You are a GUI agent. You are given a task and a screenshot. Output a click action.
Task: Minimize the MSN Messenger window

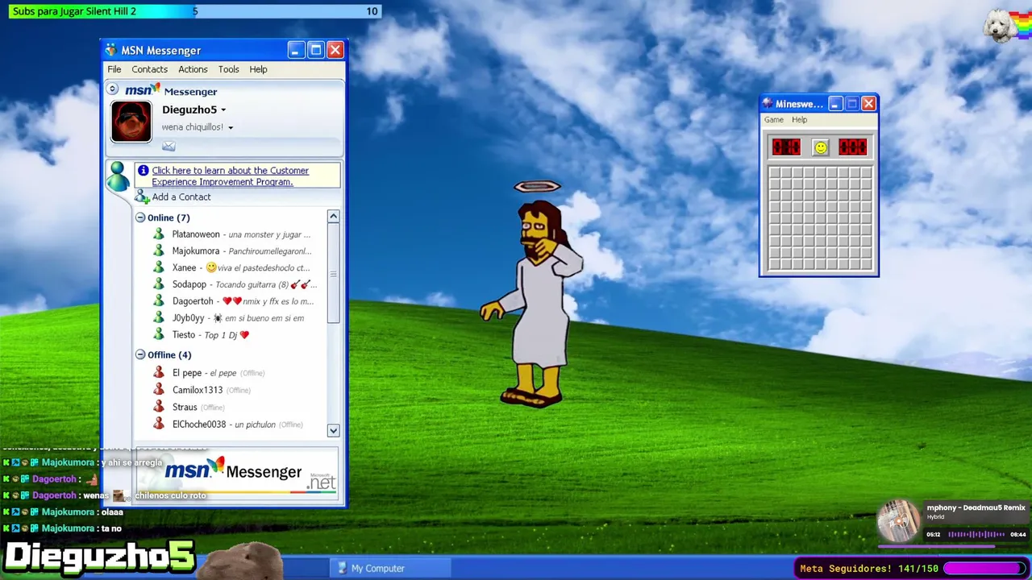295,50
